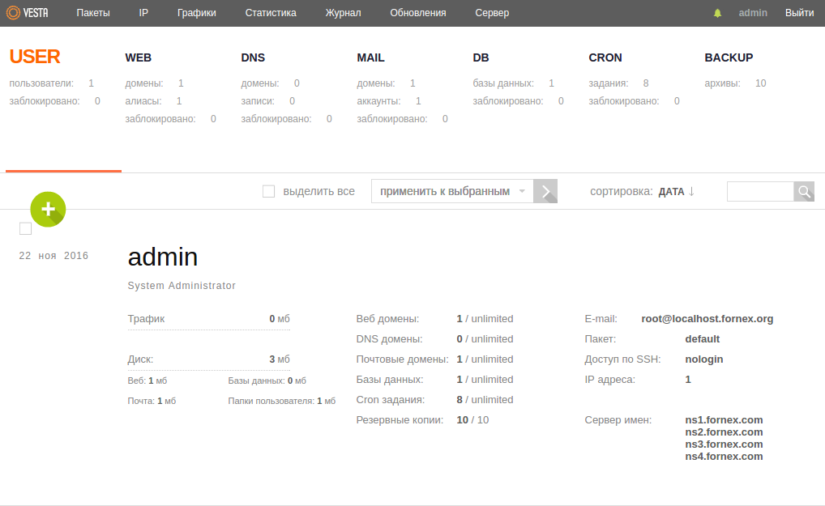Check the admin user row checkbox

[x=25, y=228]
